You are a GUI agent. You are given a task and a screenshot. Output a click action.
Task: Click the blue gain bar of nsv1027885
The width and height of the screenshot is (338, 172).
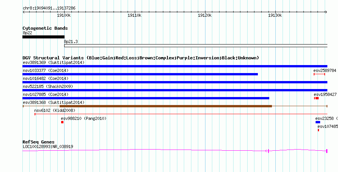click(146, 98)
